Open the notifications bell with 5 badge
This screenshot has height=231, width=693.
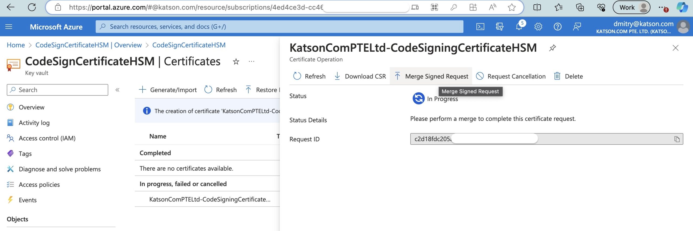coord(519,26)
